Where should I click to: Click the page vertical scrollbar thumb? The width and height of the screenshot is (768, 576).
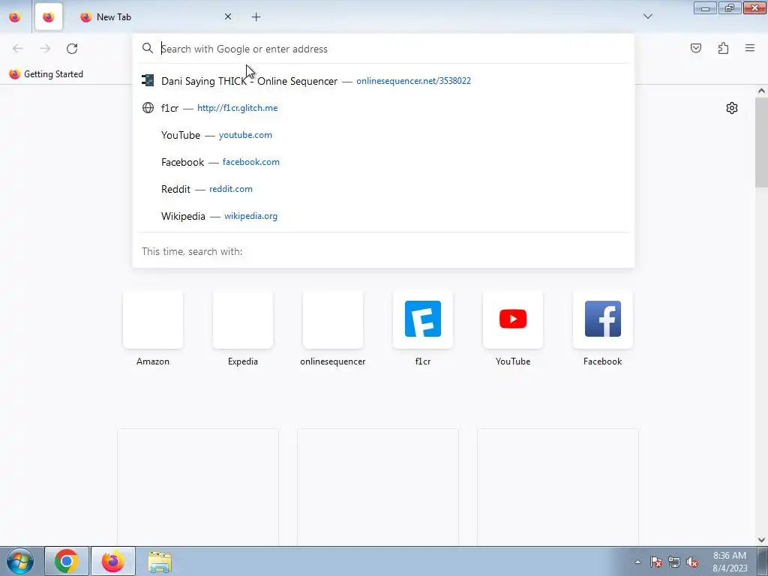point(761,142)
